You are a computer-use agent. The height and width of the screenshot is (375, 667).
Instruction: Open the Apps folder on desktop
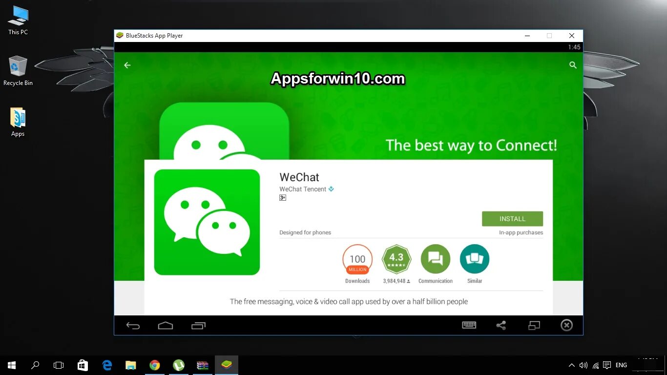pyautogui.click(x=18, y=122)
